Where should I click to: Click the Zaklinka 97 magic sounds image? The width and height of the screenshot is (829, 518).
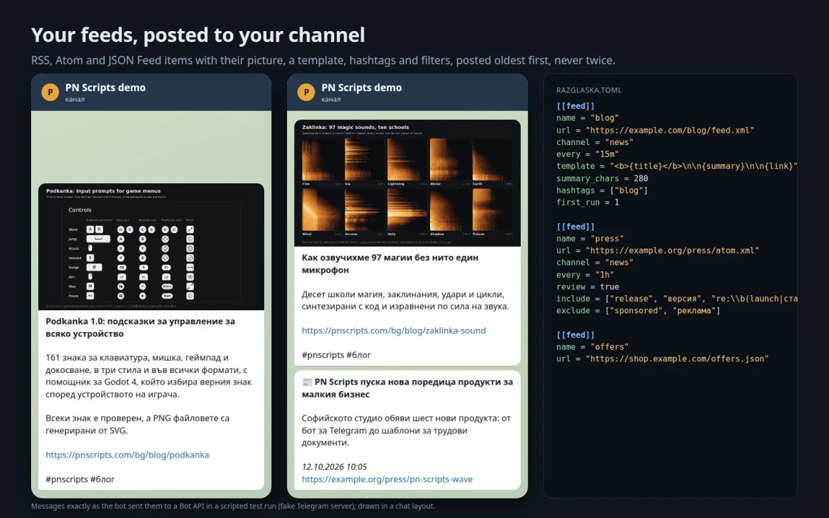coord(407,183)
